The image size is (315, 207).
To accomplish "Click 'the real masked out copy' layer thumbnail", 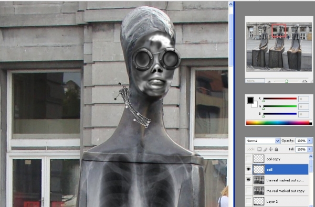I will (259, 191).
